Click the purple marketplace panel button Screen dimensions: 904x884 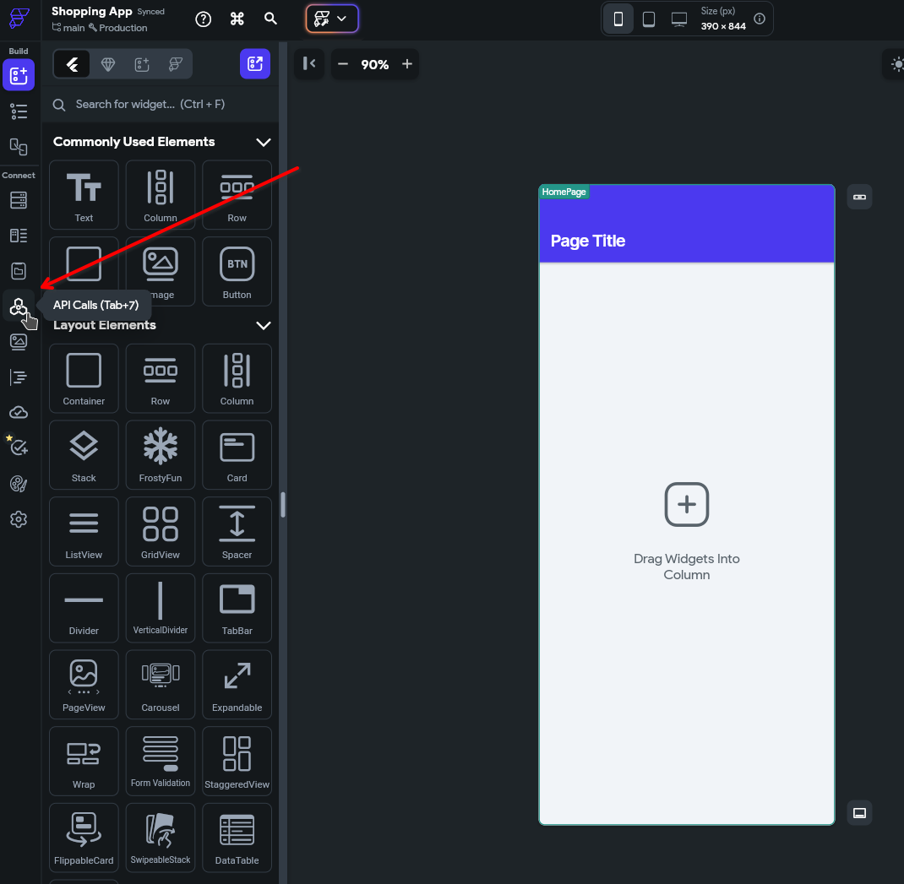point(255,63)
